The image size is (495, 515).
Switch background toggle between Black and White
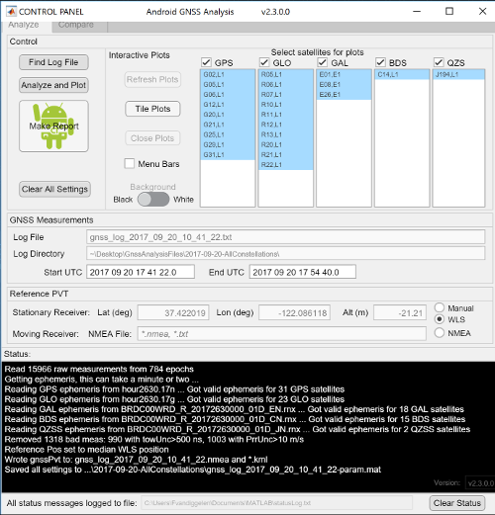[x=153, y=200]
